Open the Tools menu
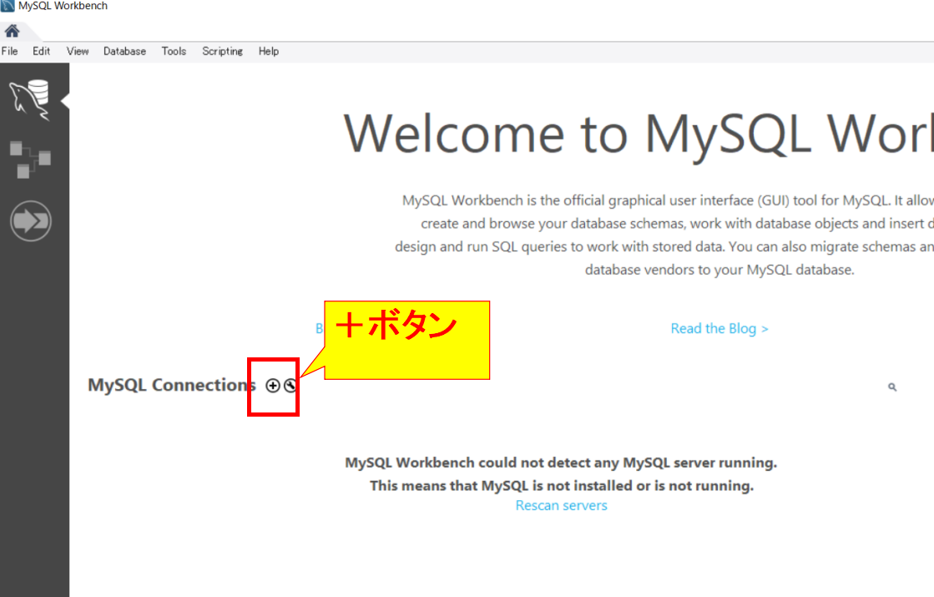The width and height of the screenshot is (934, 597). click(x=174, y=51)
